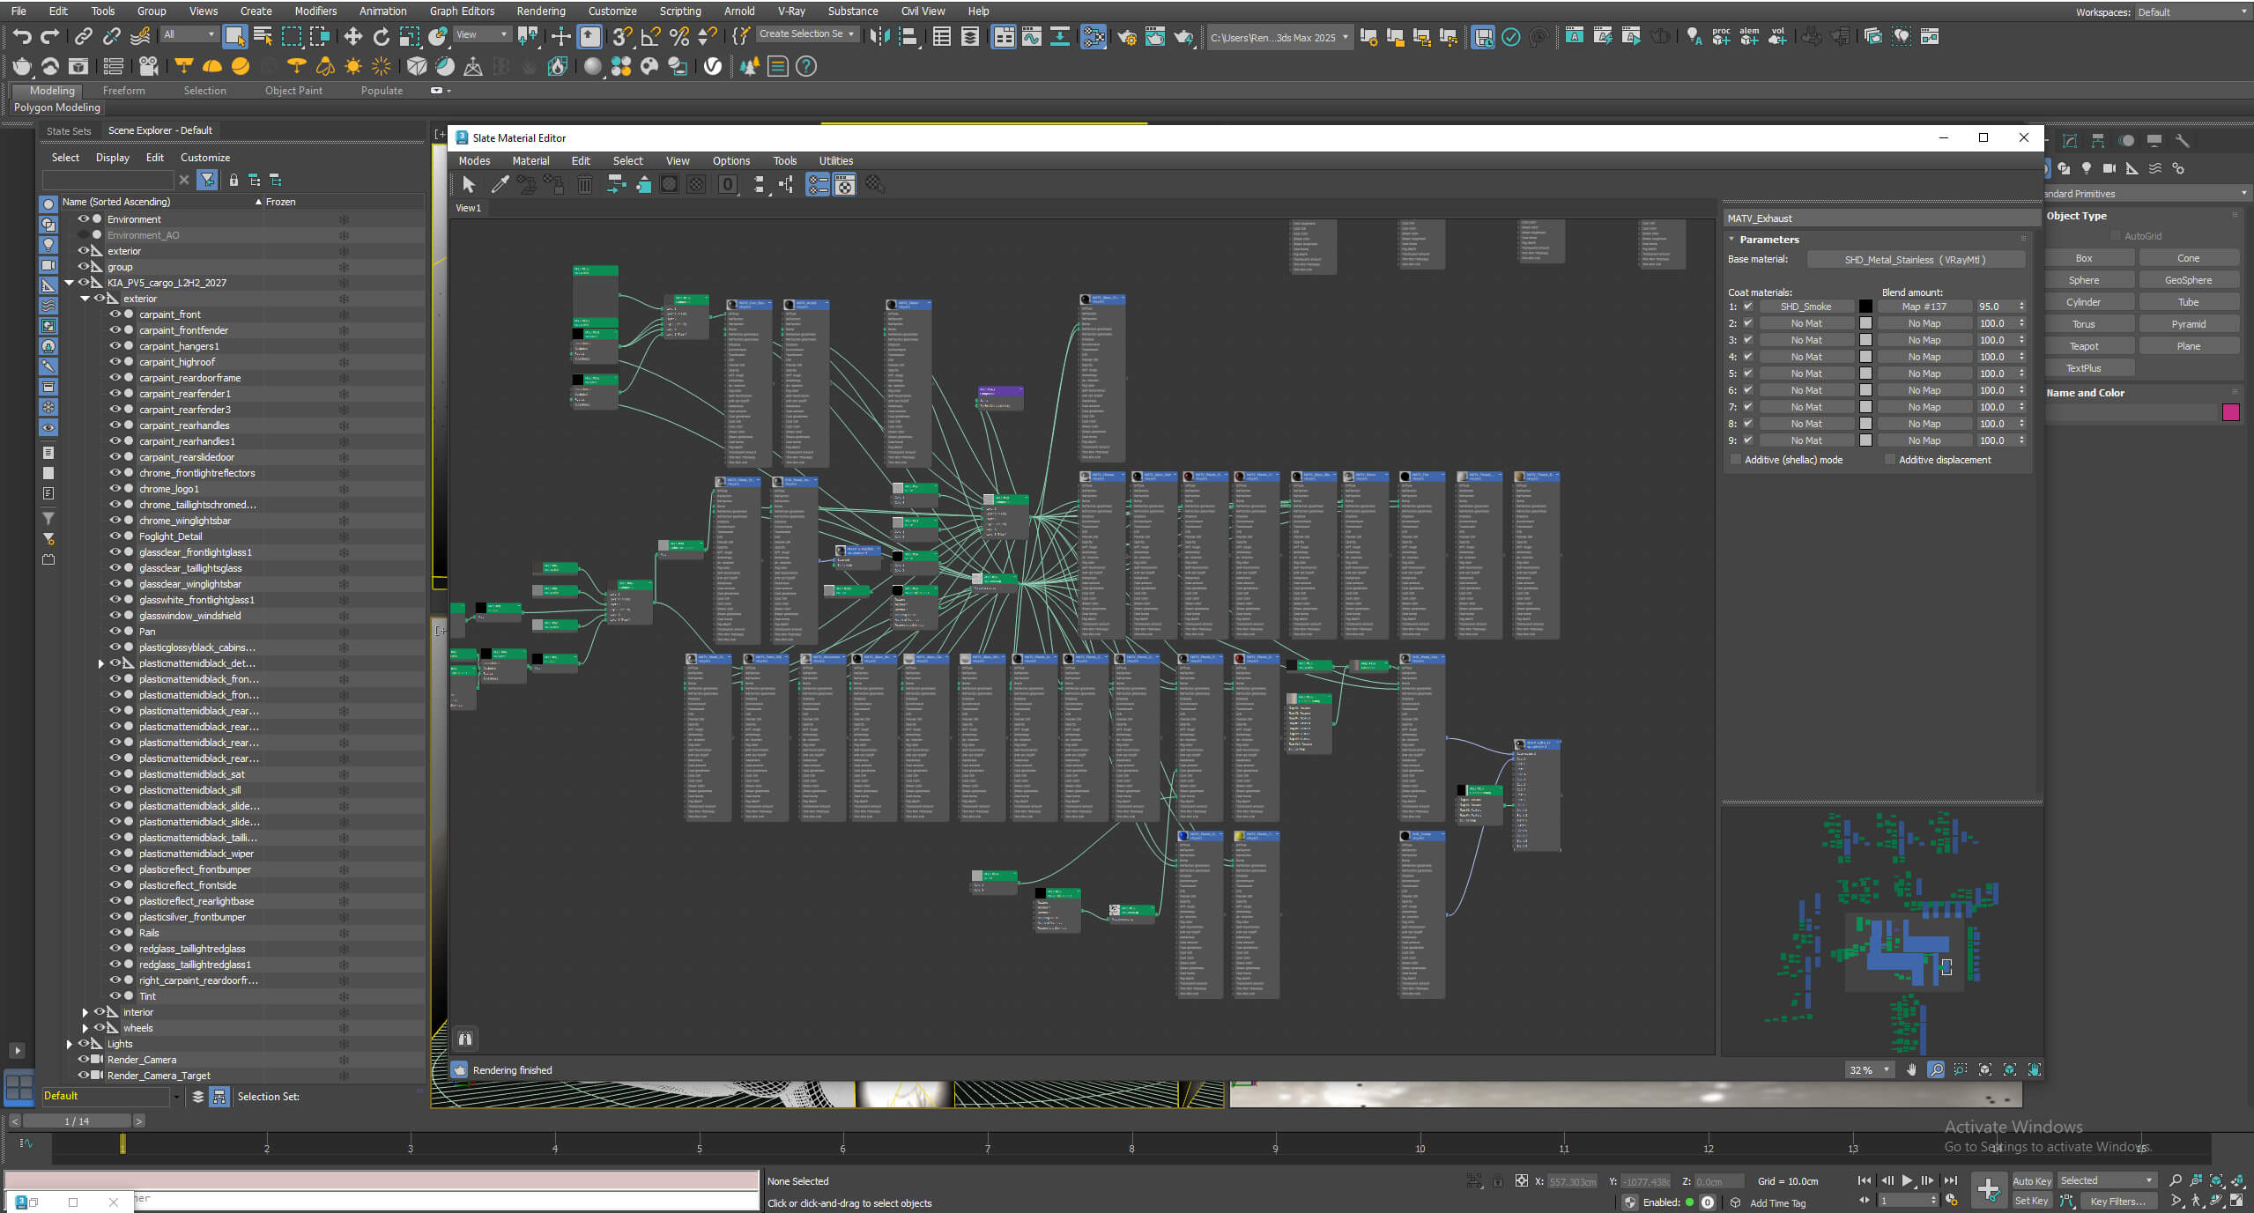Enable Additive displacement checkbox
Image resolution: width=2254 pixels, height=1213 pixels.
click(1890, 460)
